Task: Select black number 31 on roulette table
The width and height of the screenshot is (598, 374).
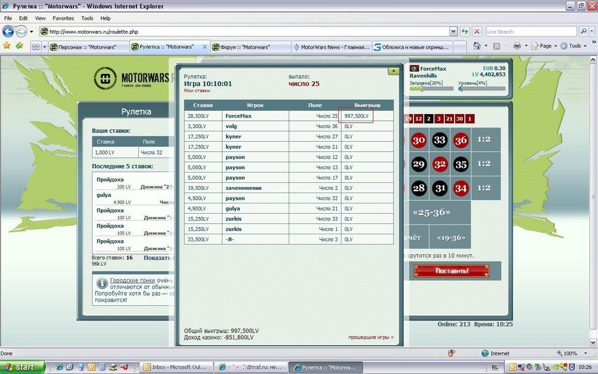Action: (439, 188)
